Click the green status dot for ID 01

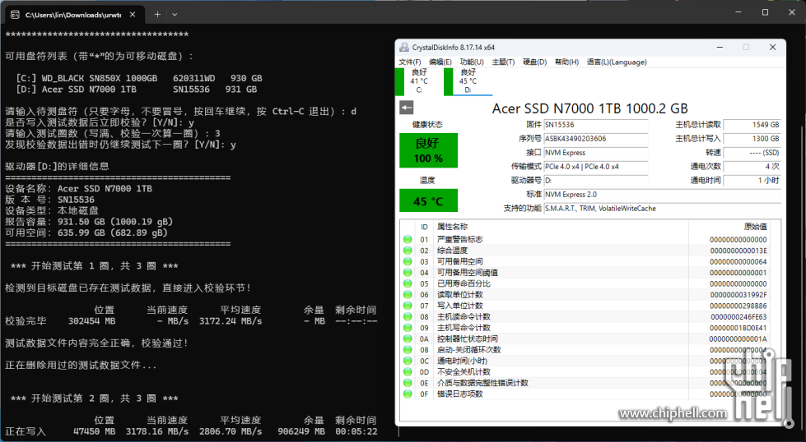[x=408, y=239]
